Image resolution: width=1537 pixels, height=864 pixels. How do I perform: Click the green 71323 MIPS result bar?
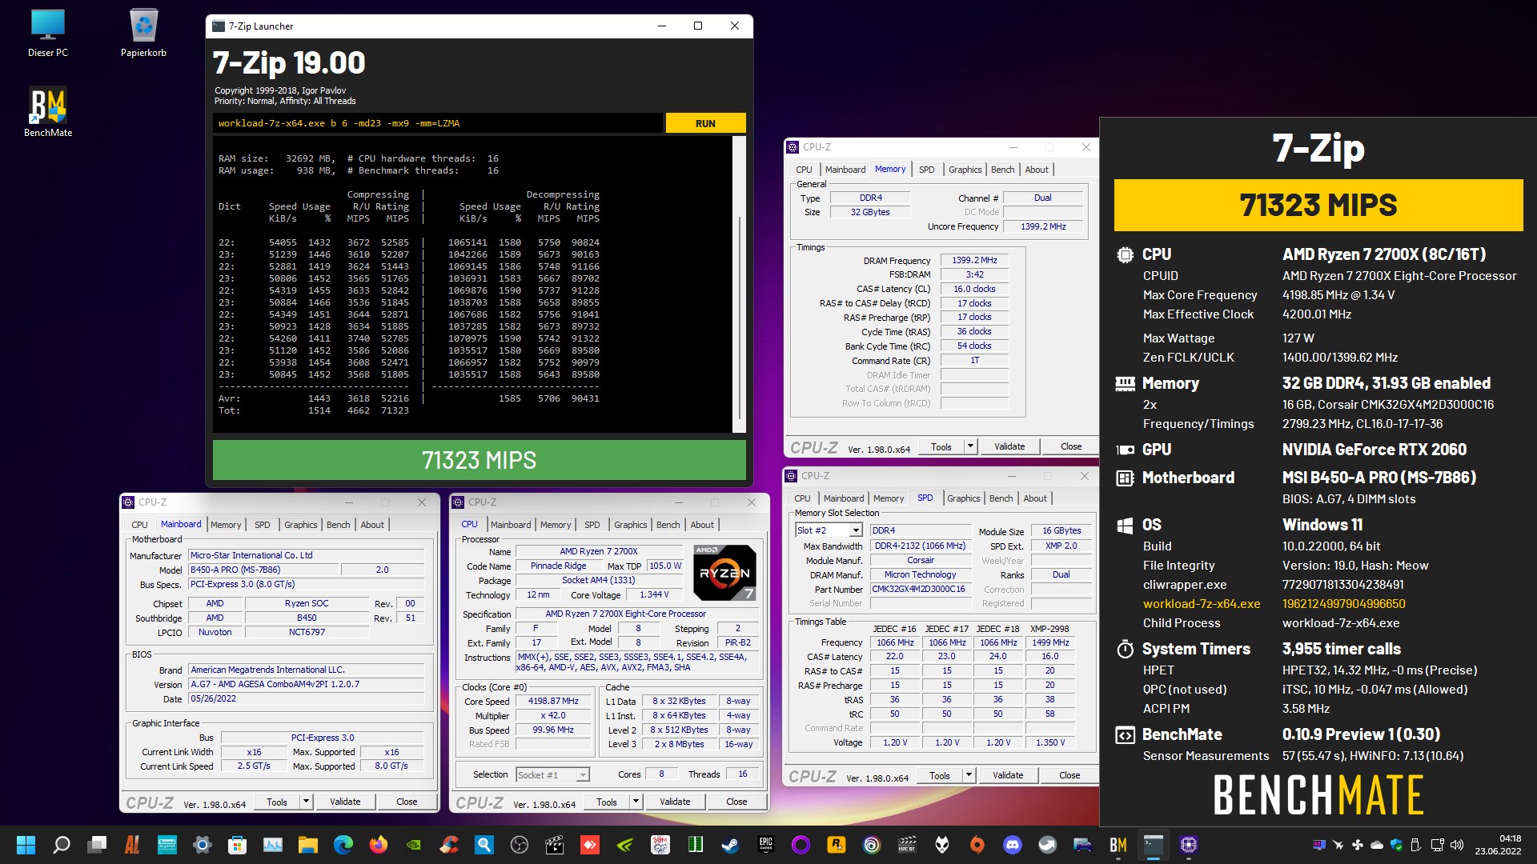(479, 460)
